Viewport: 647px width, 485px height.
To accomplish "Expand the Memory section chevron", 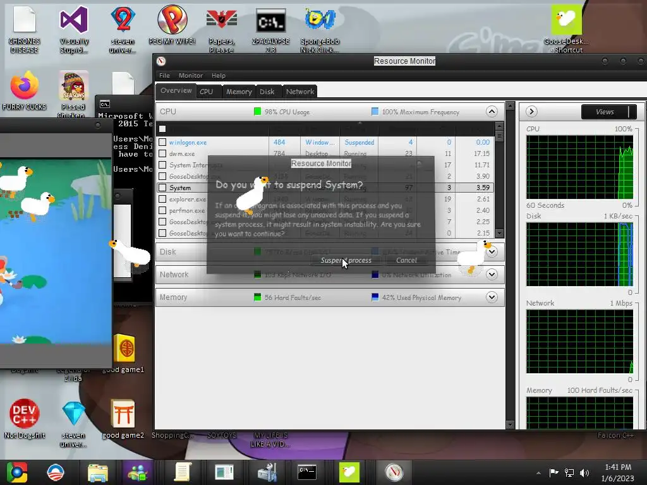I will [492, 297].
